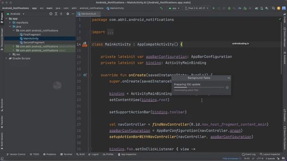Collapse the java folder
Screen dimensions: 287x161
click(10, 27)
